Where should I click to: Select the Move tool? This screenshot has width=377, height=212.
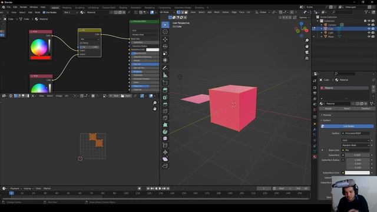tap(165, 39)
